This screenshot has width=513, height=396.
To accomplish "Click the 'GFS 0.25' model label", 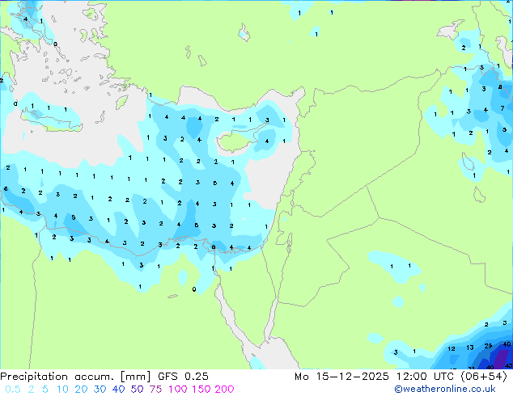I will coord(183,377).
